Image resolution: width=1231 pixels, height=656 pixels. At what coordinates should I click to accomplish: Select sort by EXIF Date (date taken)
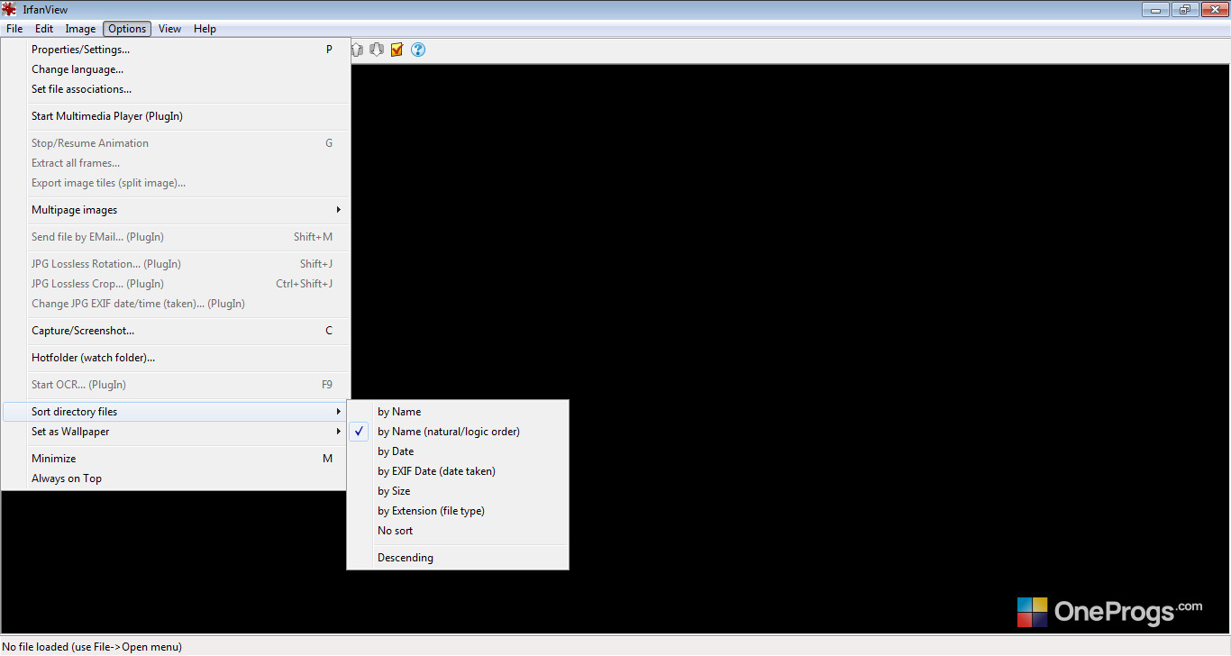458,471
